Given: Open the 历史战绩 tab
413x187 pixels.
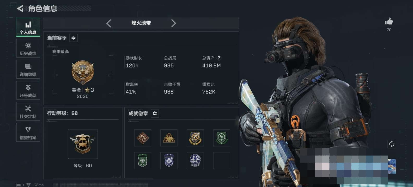Looking at the screenshot, I should coord(28,48).
